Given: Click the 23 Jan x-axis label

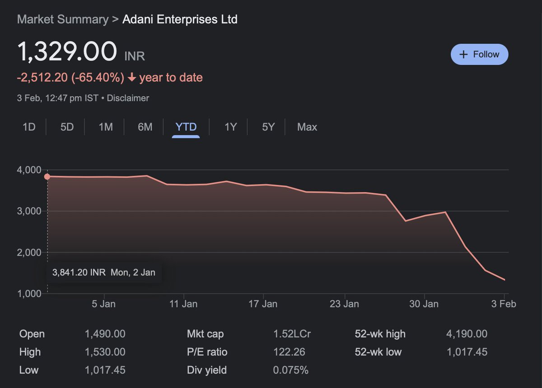Looking at the screenshot, I should coord(344,304).
